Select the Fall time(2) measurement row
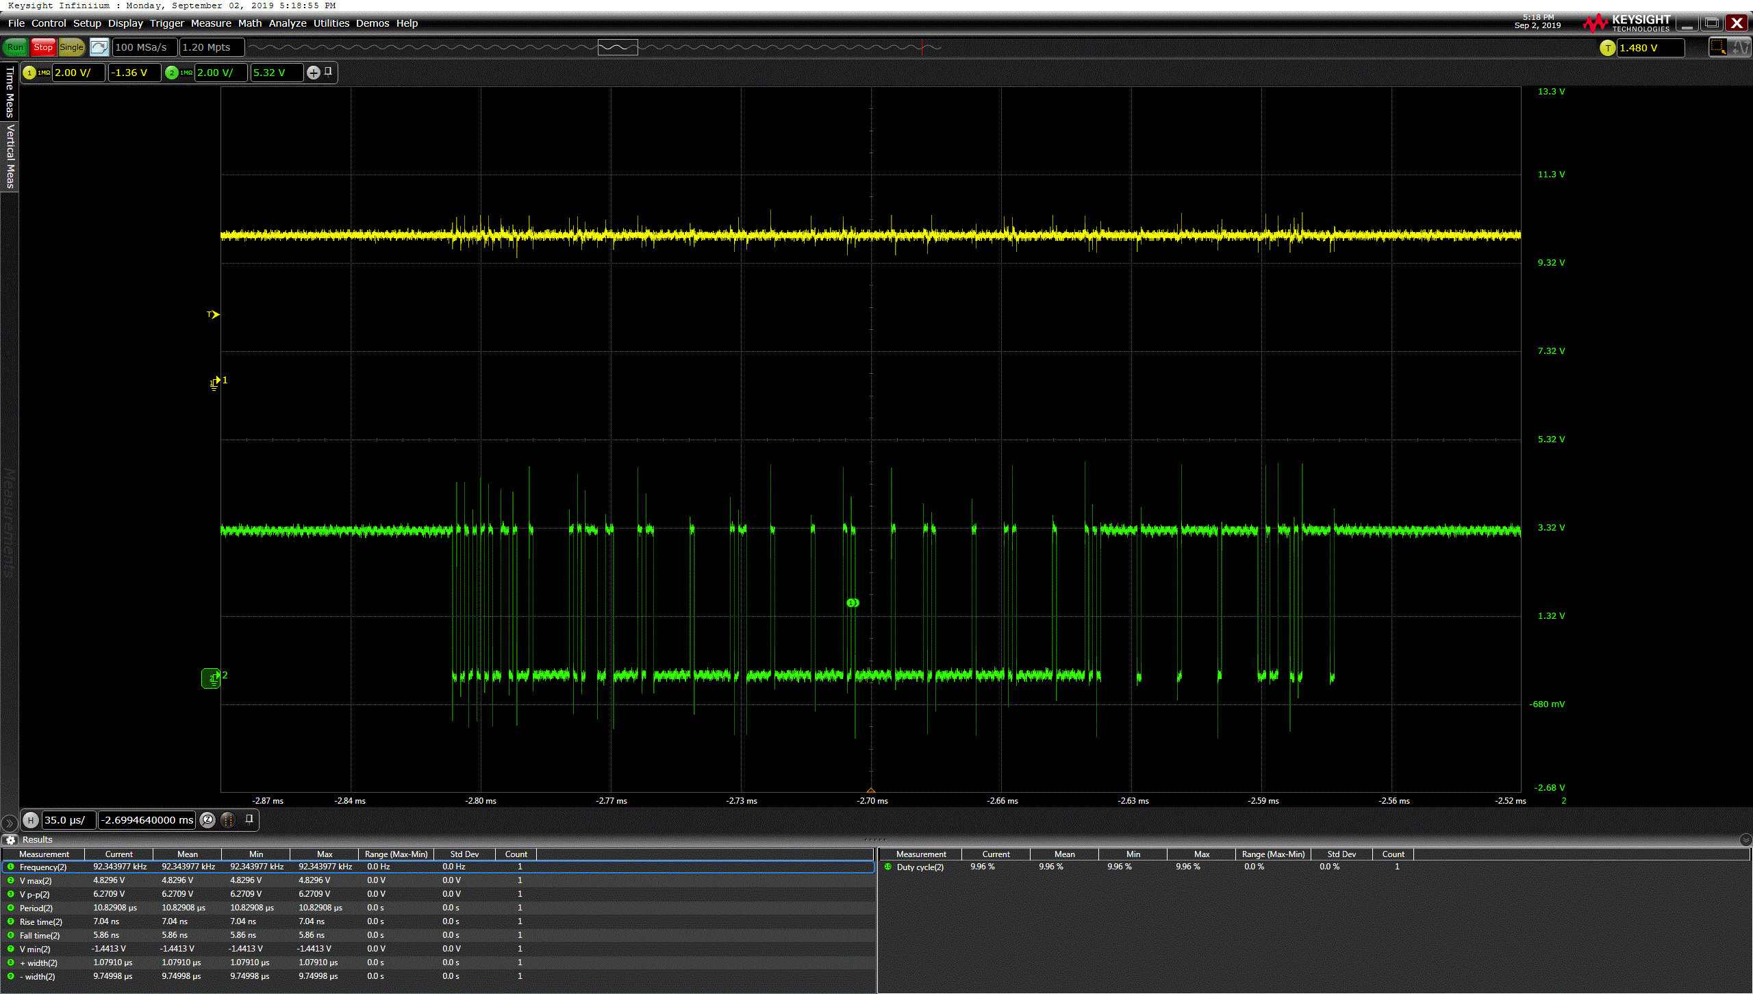The width and height of the screenshot is (1753, 994). point(438,935)
